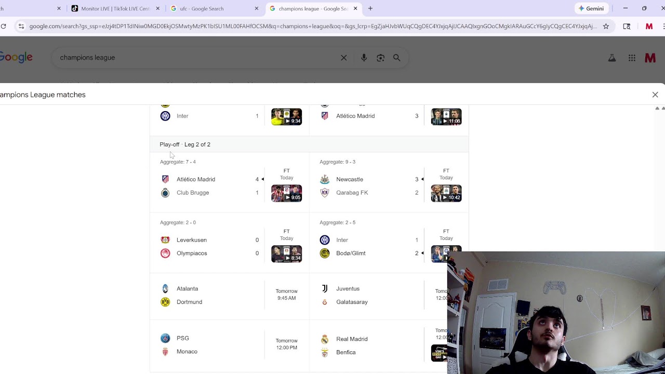The width and height of the screenshot is (665, 374).
Task: Click the Dortmund crest
Action: tap(165, 302)
